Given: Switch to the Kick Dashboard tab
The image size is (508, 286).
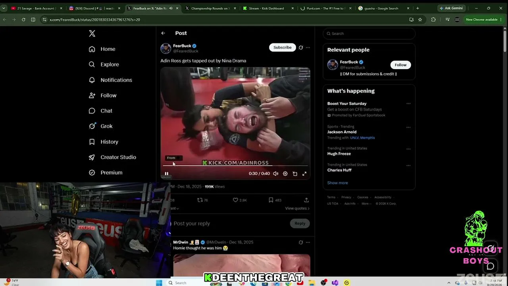Looking at the screenshot, I should (x=268, y=8).
